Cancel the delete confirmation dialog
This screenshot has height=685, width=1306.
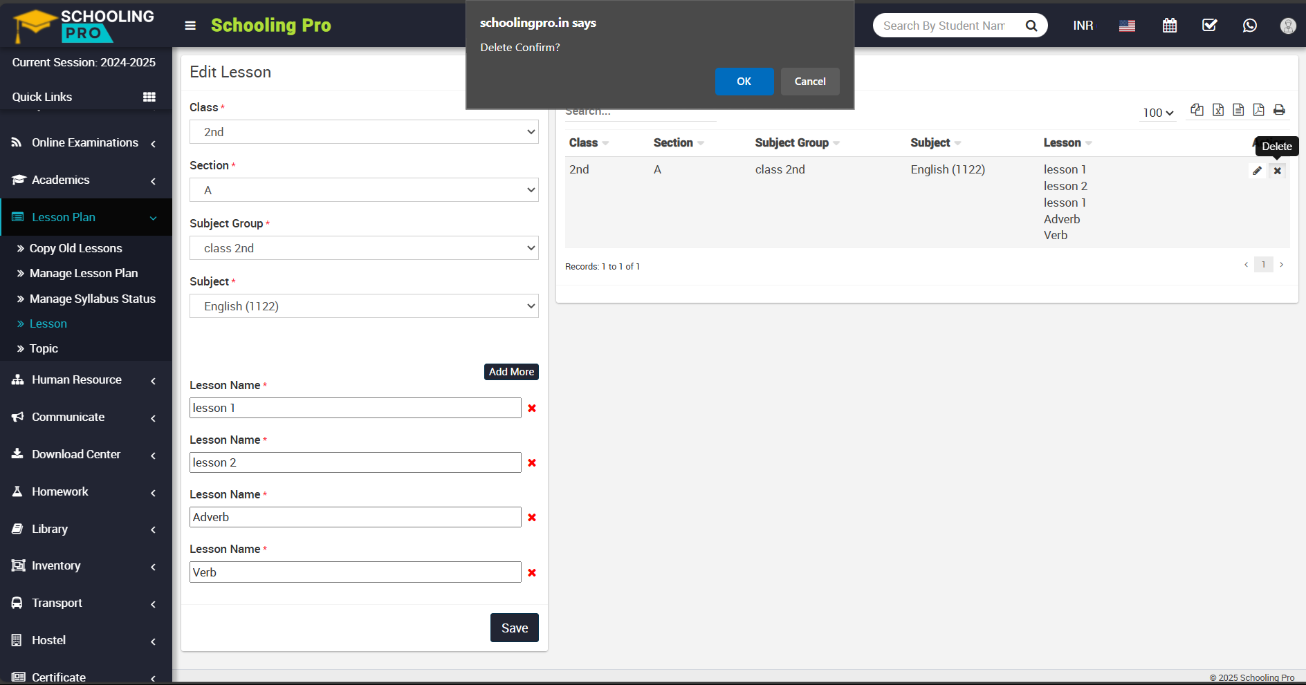[x=810, y=82]
